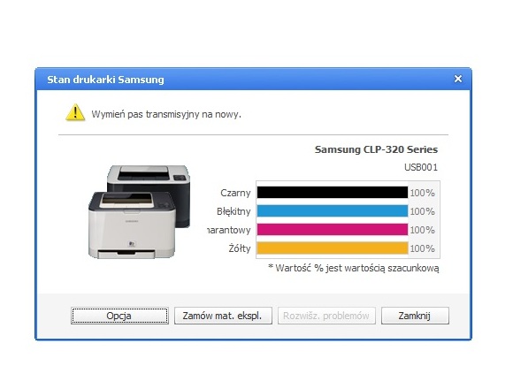Viewport: 513px width, 389px height.
Task: Click the Błękitny label
Action: [234, 211]
